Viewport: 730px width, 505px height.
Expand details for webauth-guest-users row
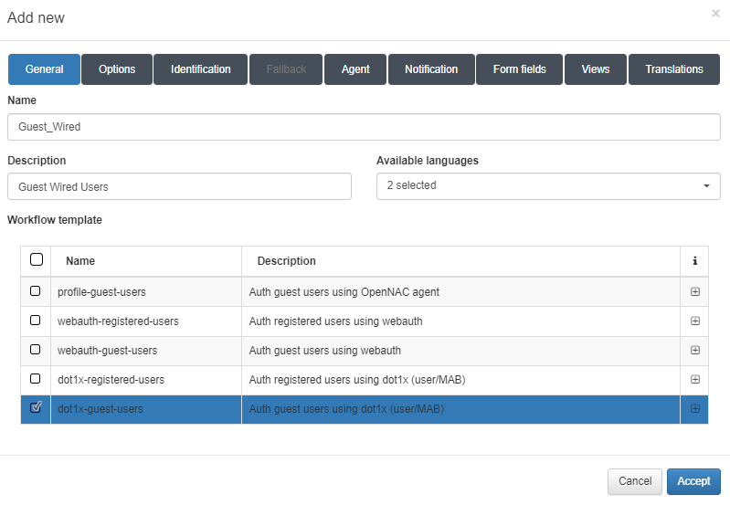tap(694, 351)
